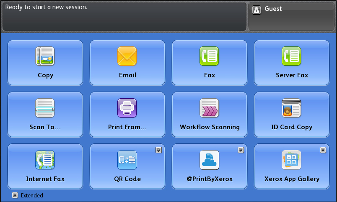Viewport: 337px width, 202px height.
Task: Select the green Fax icon
Action: (210, 56)
